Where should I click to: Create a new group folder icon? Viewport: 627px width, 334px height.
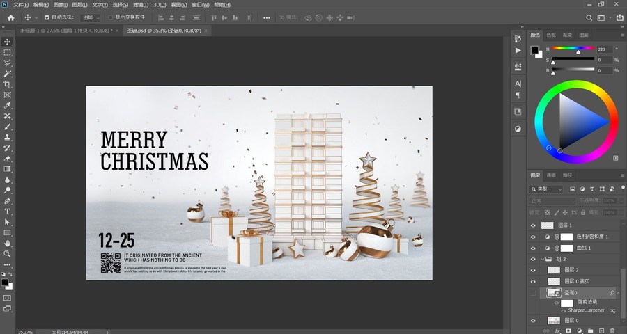coord(590,331)
